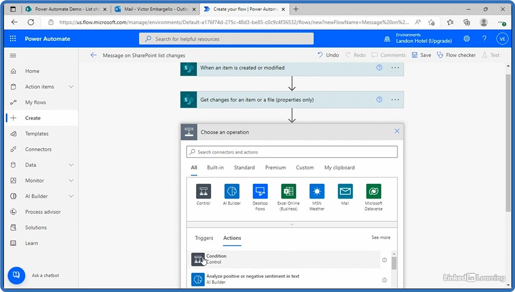Expand the Data menu
Viewport: 515px width, 292px height.
coord(71,165)
